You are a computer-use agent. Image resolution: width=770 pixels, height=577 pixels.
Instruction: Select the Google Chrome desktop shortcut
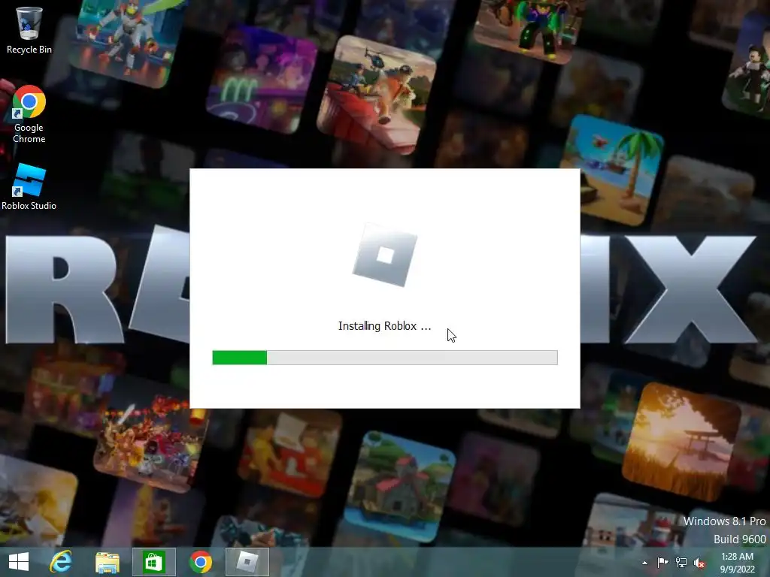[x=29, y=114]
